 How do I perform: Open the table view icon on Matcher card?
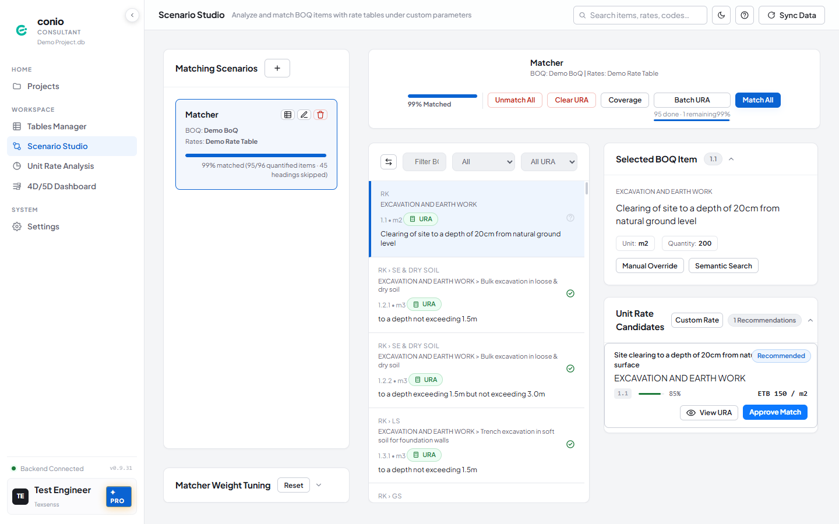click(288, 115)
